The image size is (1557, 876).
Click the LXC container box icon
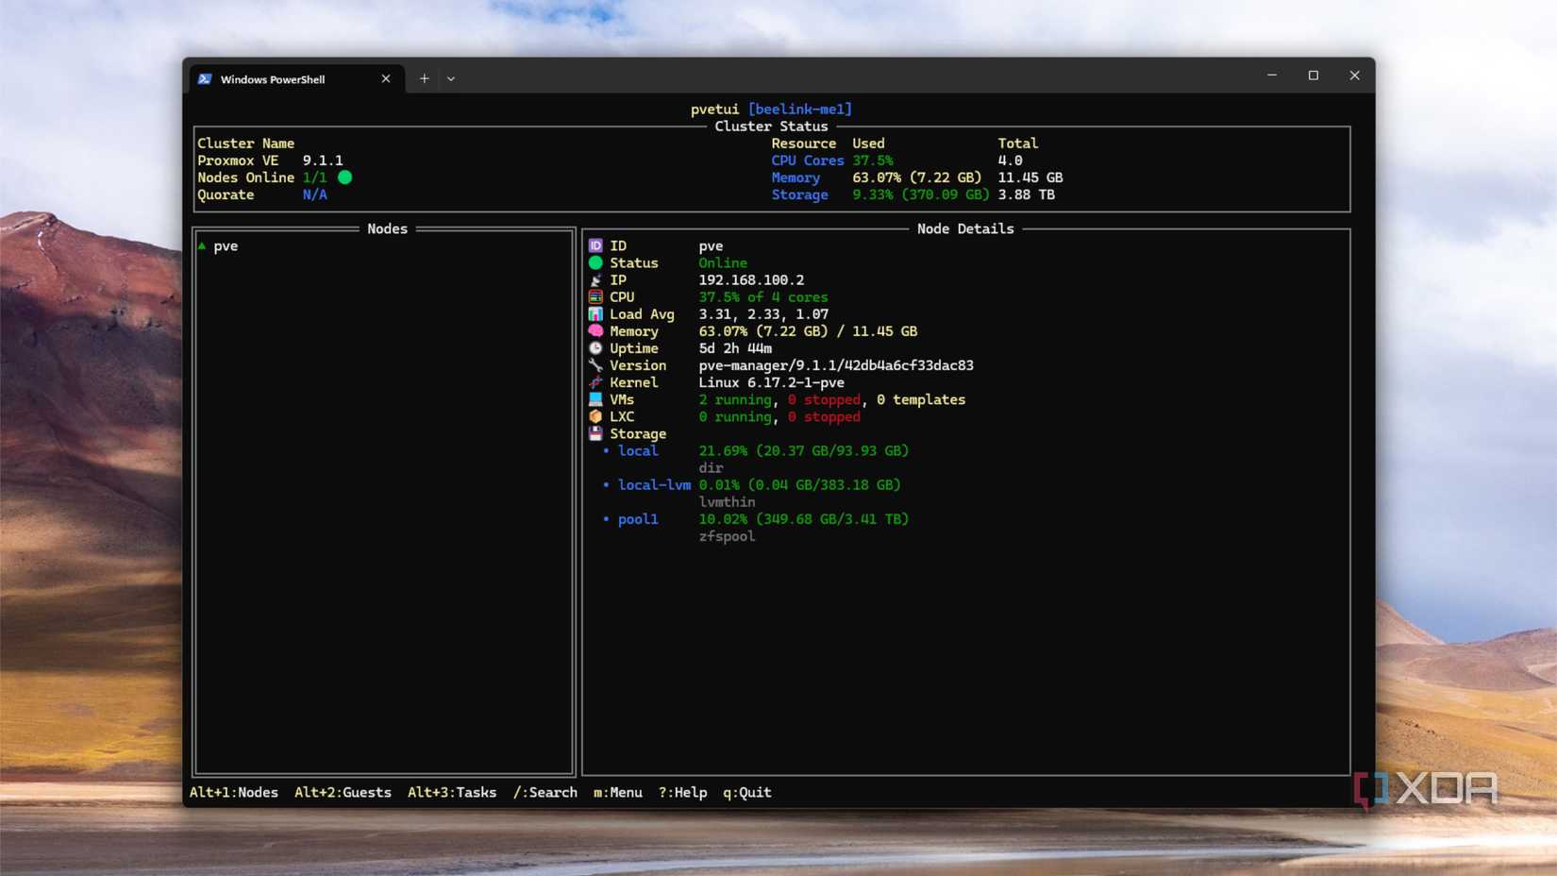[595, 416]
